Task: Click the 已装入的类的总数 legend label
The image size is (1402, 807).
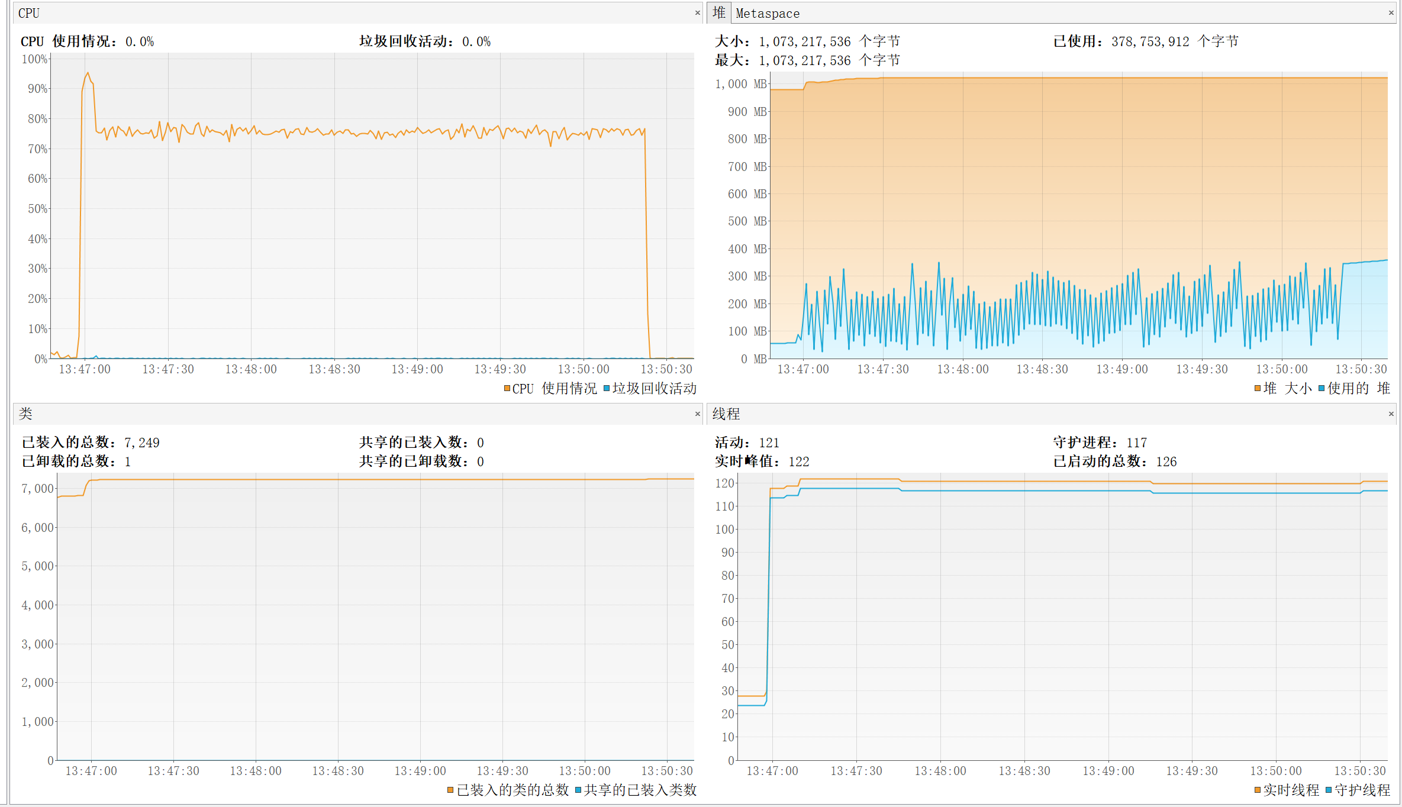Action: (x=513, y=790)
